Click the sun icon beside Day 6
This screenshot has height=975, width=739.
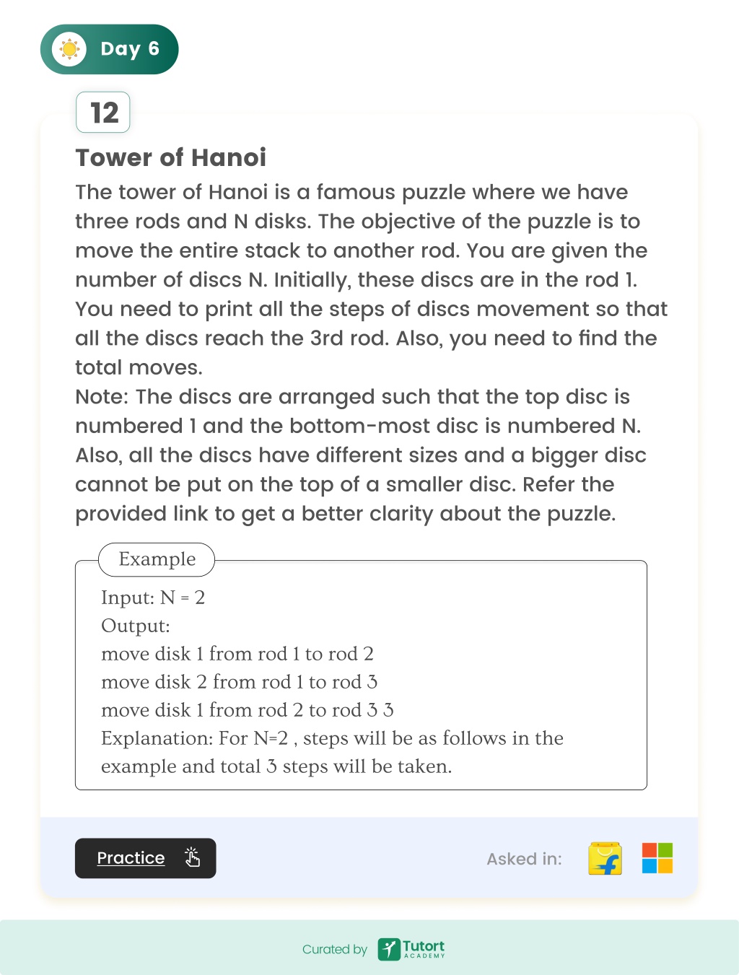(69, 49)
